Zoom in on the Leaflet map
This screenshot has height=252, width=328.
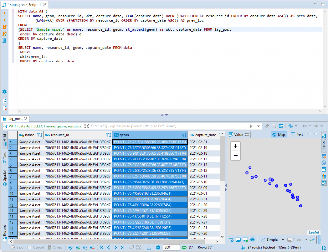235,146
